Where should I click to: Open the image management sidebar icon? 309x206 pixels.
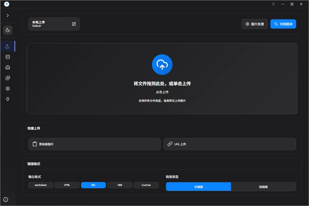(x=8, y=78)
